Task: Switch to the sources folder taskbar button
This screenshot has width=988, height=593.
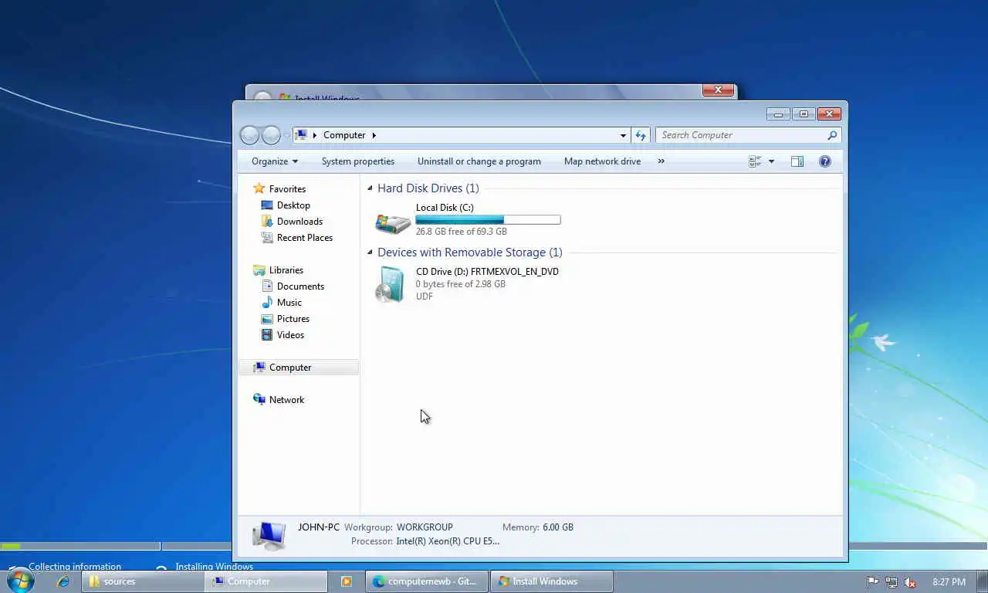Action: (x=143, y=581)
